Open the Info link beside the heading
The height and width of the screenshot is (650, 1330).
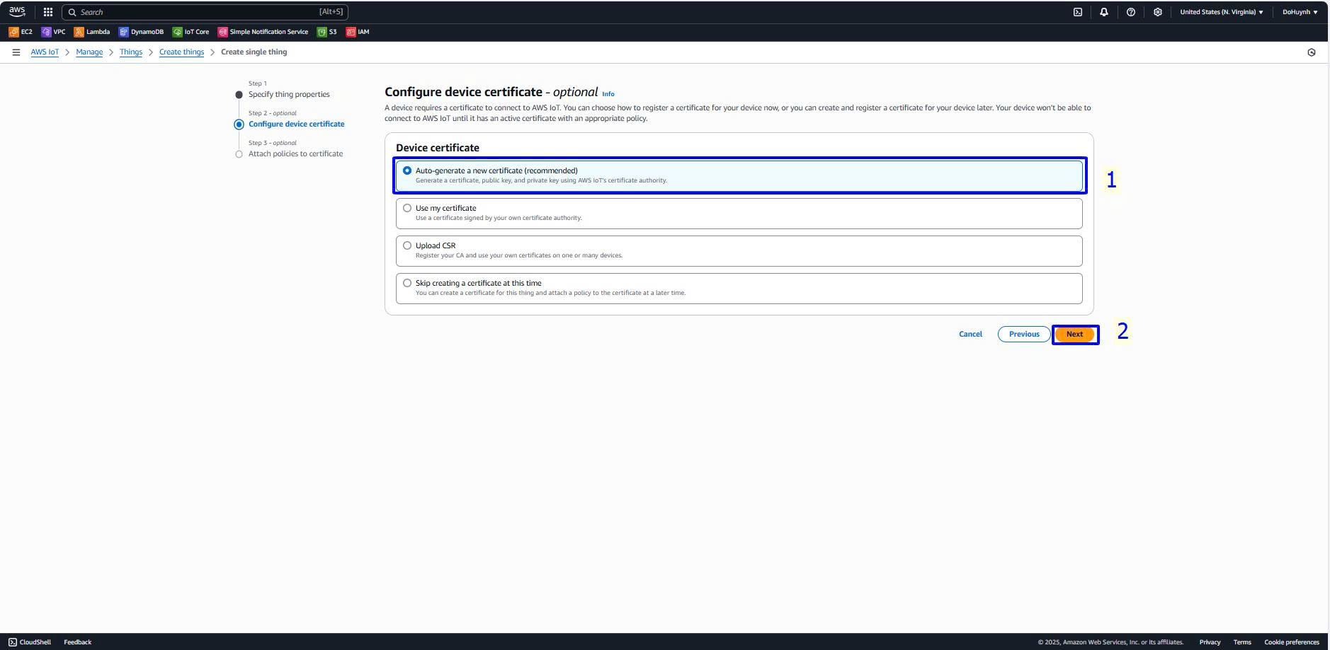[x=608, y=94]
